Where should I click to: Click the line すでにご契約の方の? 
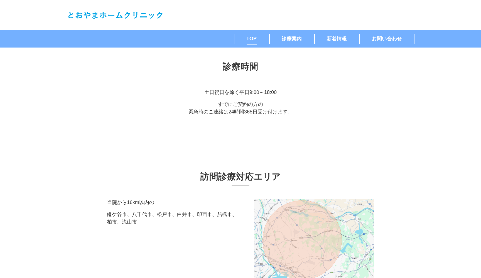click(240, 104)
